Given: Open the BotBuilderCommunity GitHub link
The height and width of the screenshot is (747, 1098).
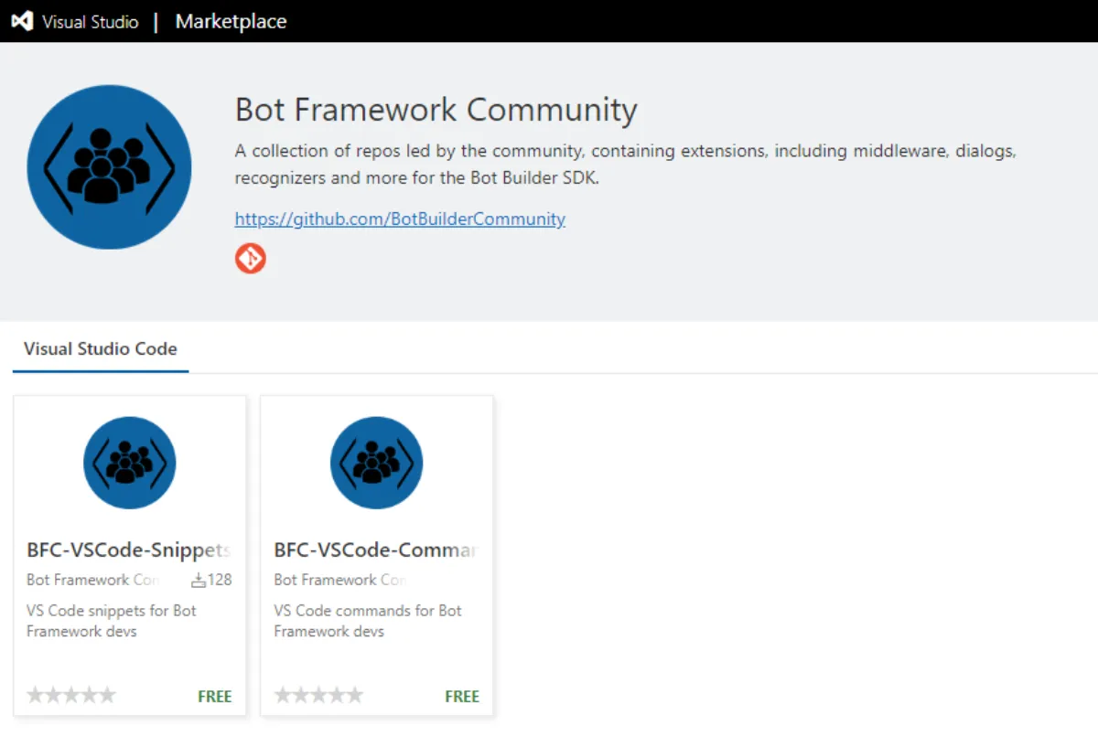Looking at the screenshot, I should click(x=400, y=219).
